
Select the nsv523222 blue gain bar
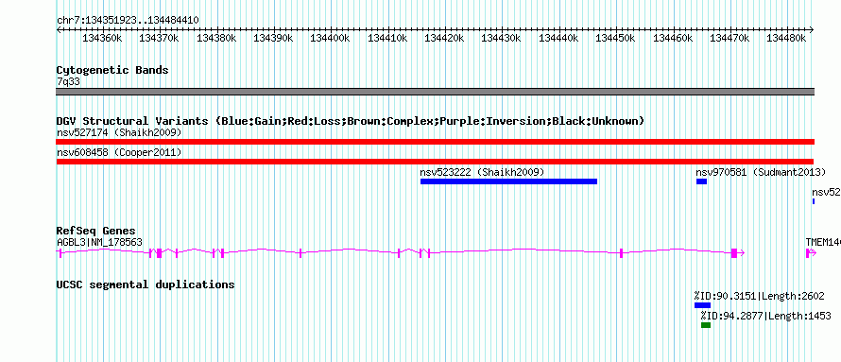(x=508, y=181)
